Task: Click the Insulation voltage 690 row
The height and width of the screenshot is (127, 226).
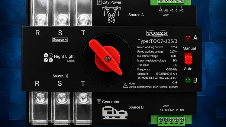Action: pyautogui.click(x=157, y=56)
